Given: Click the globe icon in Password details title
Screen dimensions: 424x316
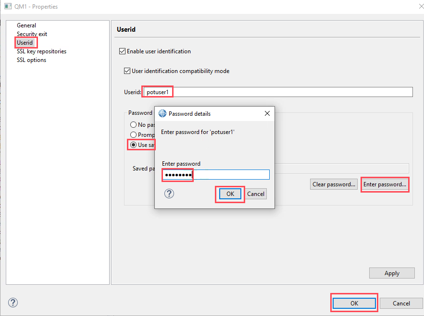Looking at the screenshot, I should (162, 113).
